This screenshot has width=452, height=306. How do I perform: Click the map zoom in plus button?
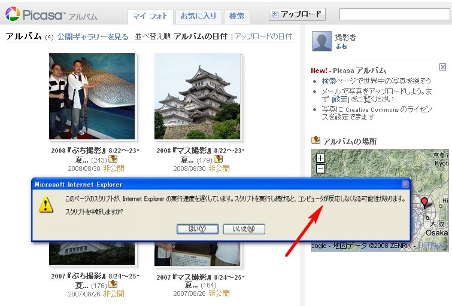click(x=320, y=158)
